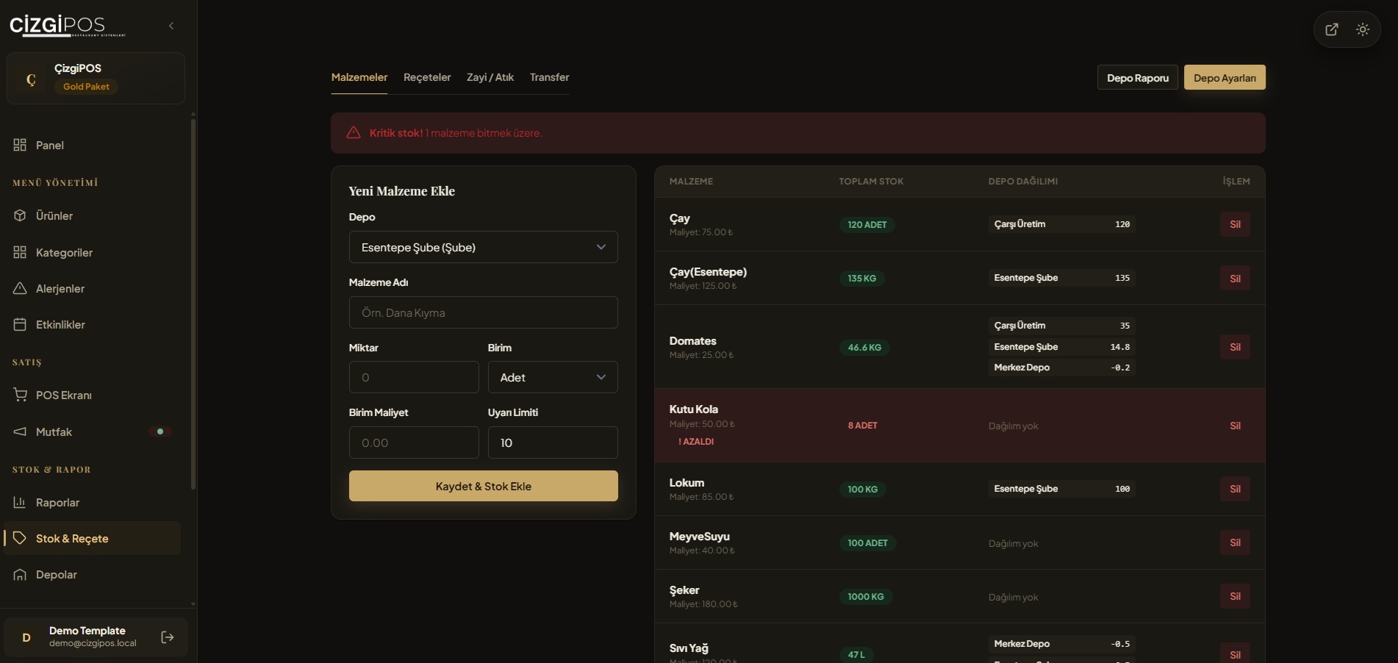
Task: Click the Raporlar chart icon
Action: pos(20,502)
